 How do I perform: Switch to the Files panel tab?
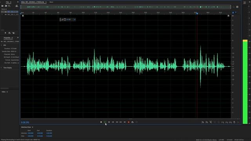coord(7,2)
